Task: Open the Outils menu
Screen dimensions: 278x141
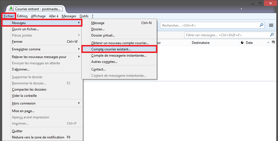Action: pos(84,16)
